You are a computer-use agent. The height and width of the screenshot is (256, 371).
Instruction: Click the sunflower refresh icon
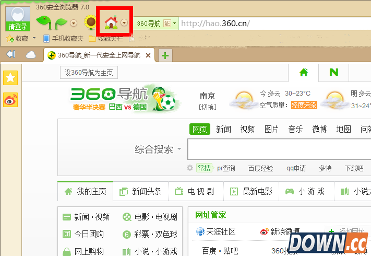coord(91,22)
